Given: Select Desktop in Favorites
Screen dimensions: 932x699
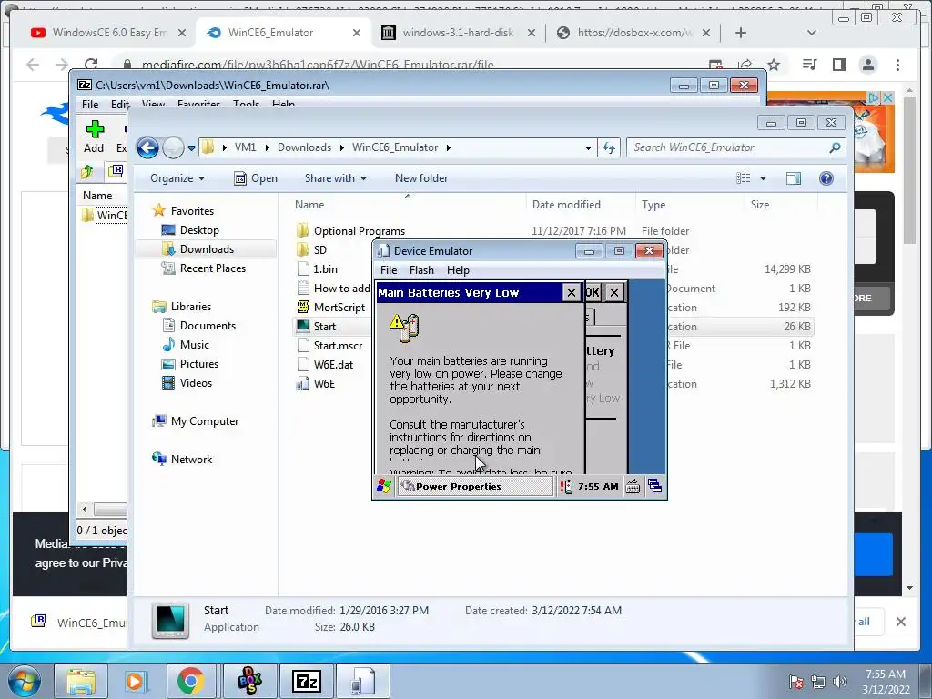Looking at the screenshot, I should point(199,230).
